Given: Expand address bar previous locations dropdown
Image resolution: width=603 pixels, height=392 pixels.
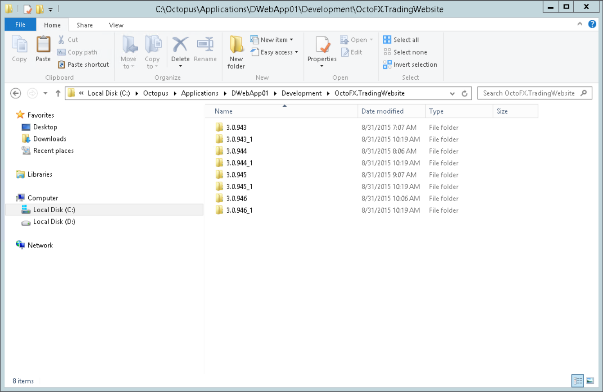Looking at the screenshot, I should 453,93.
